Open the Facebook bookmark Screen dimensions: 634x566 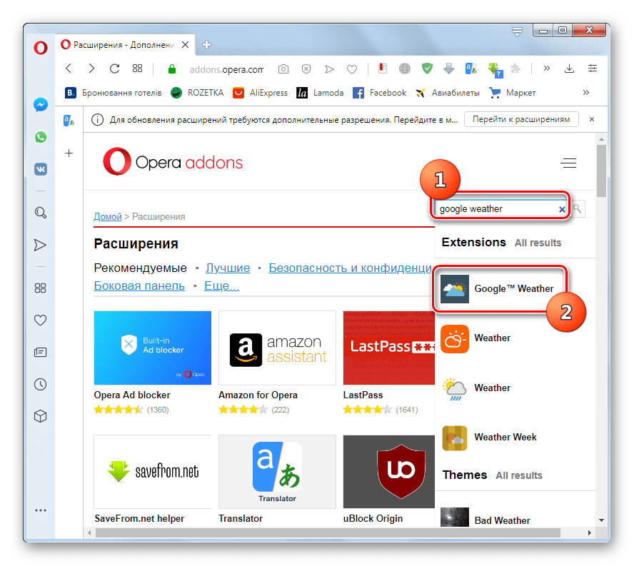(379, 93)
